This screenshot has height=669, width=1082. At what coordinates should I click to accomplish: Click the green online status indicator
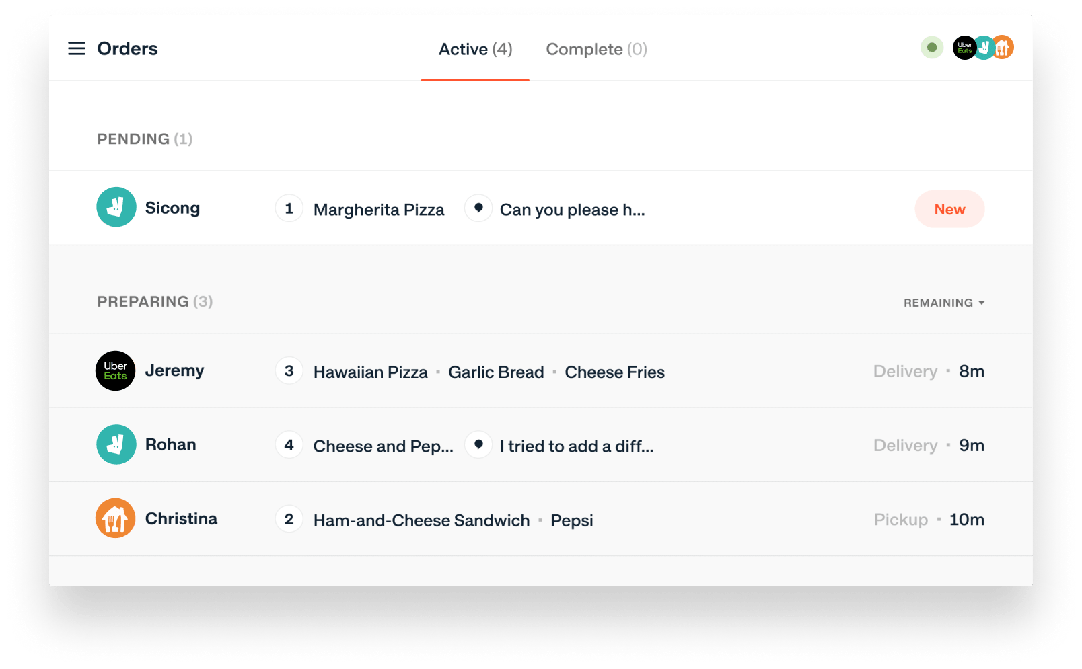[x=932, y=48]
